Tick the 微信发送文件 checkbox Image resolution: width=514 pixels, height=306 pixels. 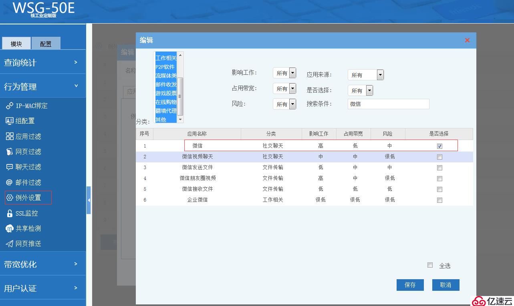tap(439, 168)
